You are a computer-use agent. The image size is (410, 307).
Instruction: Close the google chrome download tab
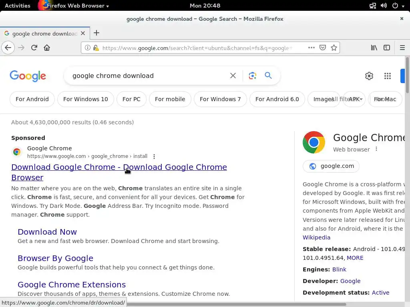(83, 34)
